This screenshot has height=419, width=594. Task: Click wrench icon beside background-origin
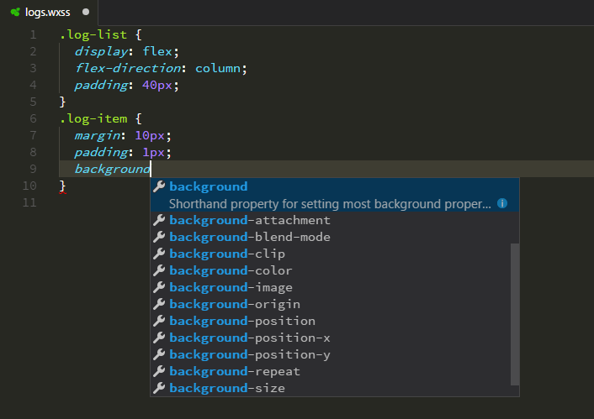tap(159, 304)
